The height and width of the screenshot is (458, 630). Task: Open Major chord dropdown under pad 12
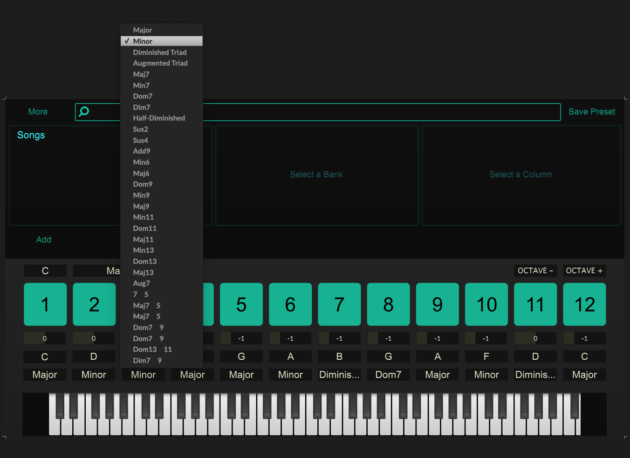point(584,375)
